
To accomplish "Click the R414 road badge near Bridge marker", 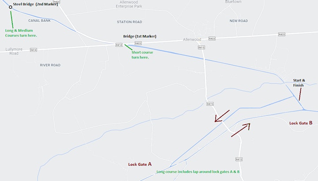I will (119, 45).
